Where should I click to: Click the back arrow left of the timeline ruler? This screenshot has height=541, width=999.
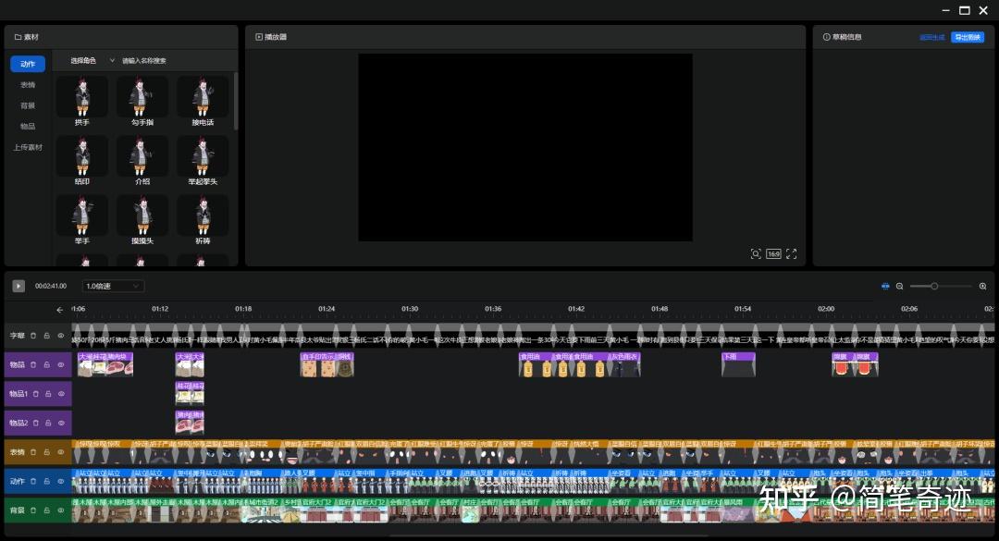pos(60,310)
